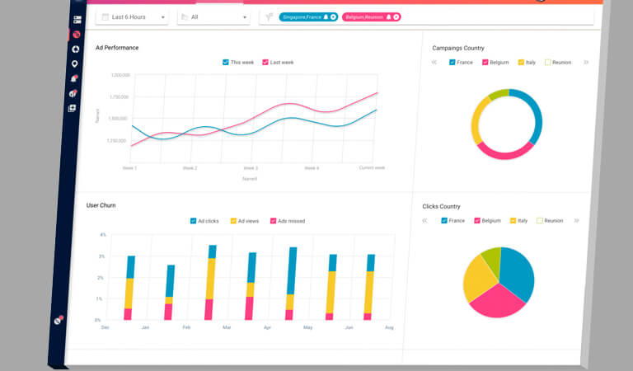Screen dimensions: 633x371
Task: Open the All category dropdown
Action: pos(213,17)
